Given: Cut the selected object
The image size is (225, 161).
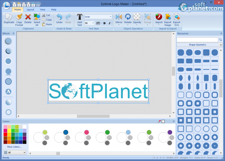Looking at the screenshot, I should click(x=46, y=15).
